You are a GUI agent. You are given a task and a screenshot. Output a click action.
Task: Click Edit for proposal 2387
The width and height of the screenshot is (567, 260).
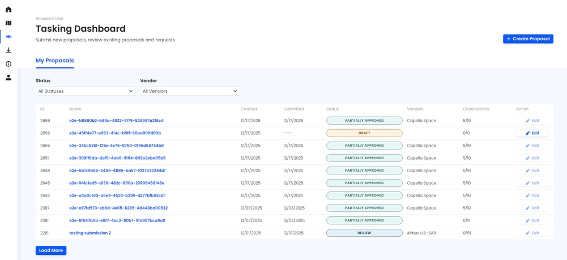[x=532, y=208]
